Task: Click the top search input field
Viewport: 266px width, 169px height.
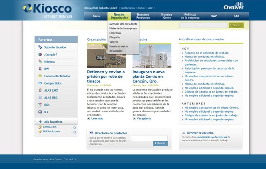Action: pos(203,25)
